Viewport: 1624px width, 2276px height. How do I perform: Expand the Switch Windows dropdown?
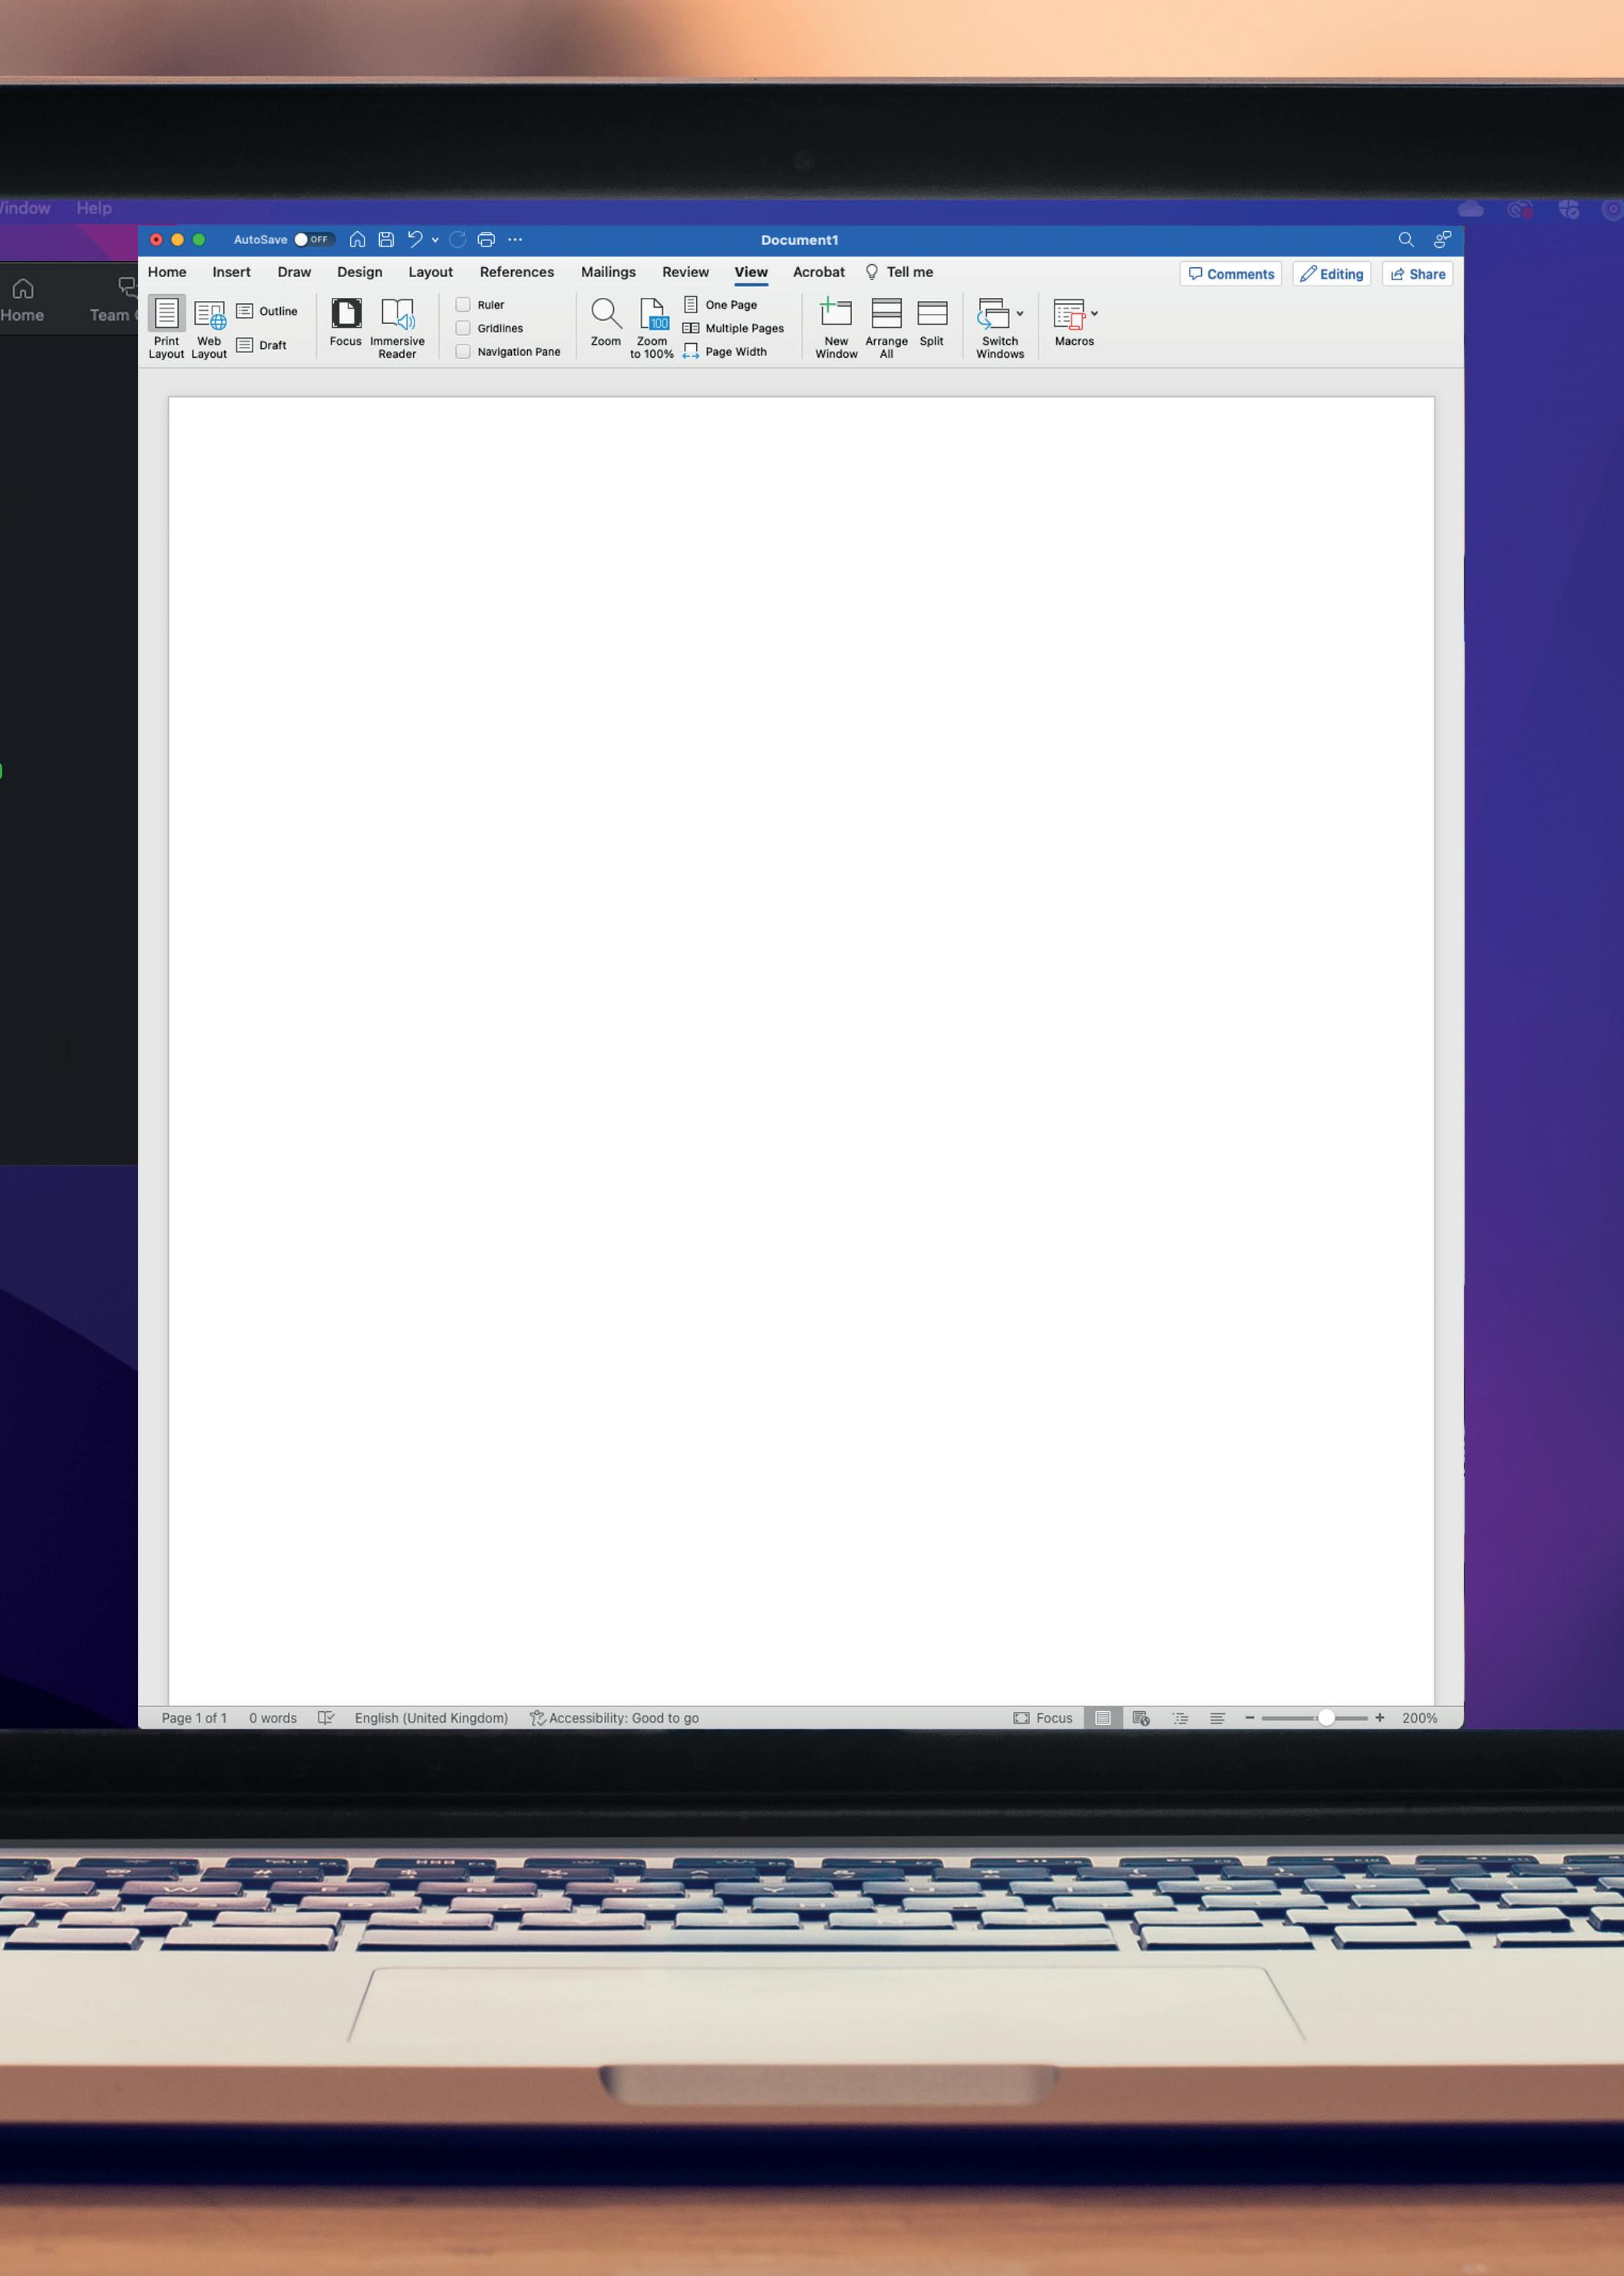pyautogui.click(x=1019, y=314)
